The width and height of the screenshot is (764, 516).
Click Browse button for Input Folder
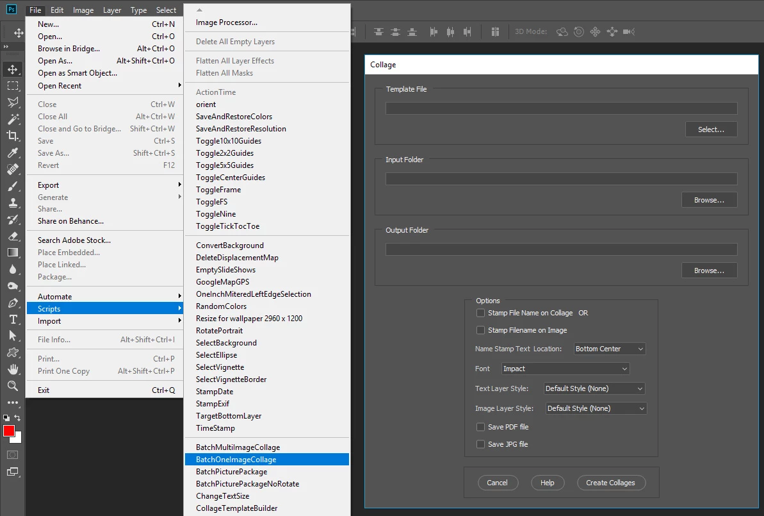pos(709,200)
